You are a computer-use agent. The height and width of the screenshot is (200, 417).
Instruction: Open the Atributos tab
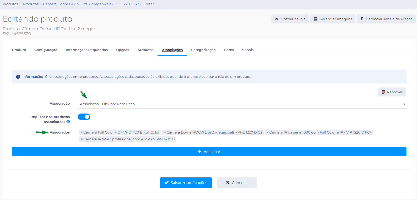145,50
